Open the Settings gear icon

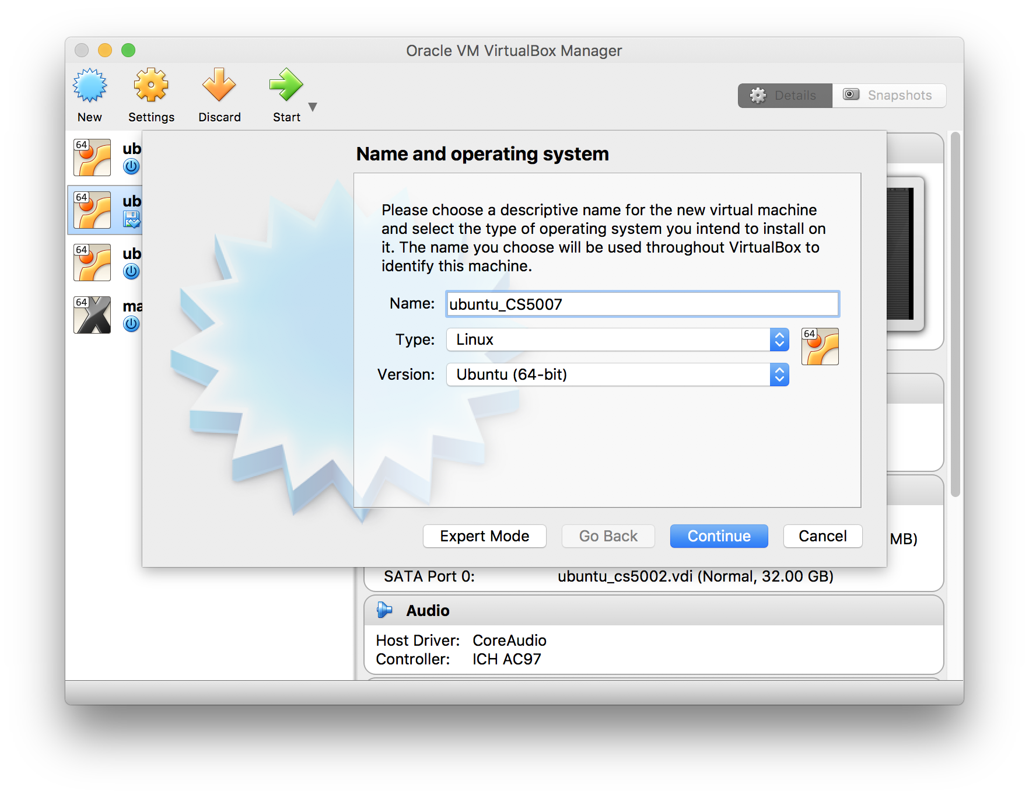tap(151, 86)
